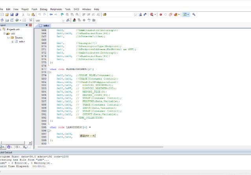The height and width of the screenshot is (175, 251).
Task: Collapse the code fold at line 596
Action: coord(48,131)
